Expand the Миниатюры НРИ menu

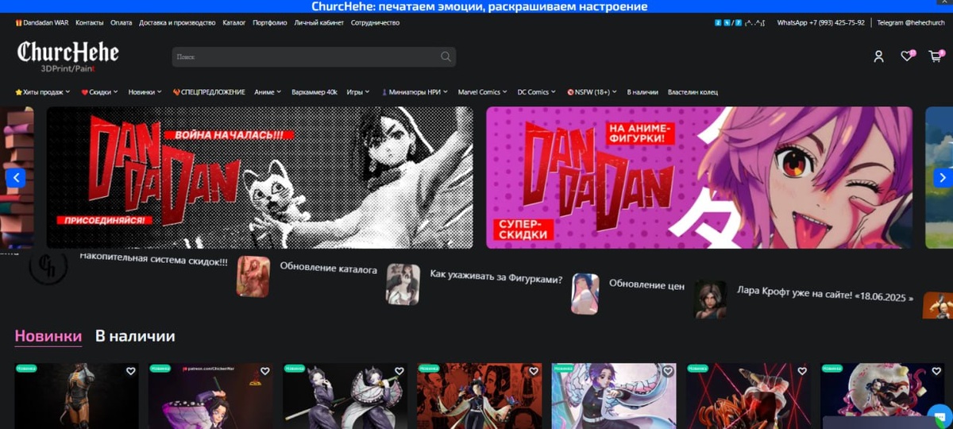click(415, 92)
